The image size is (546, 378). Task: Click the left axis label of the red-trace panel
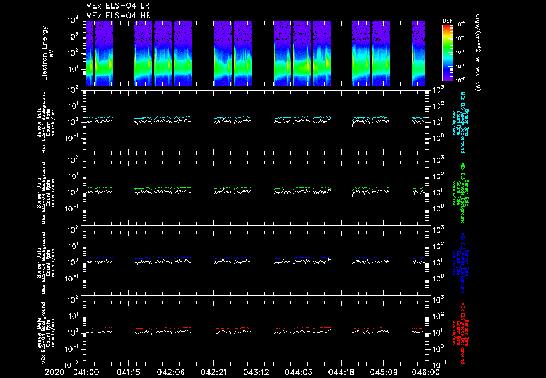tap(46, 333)
